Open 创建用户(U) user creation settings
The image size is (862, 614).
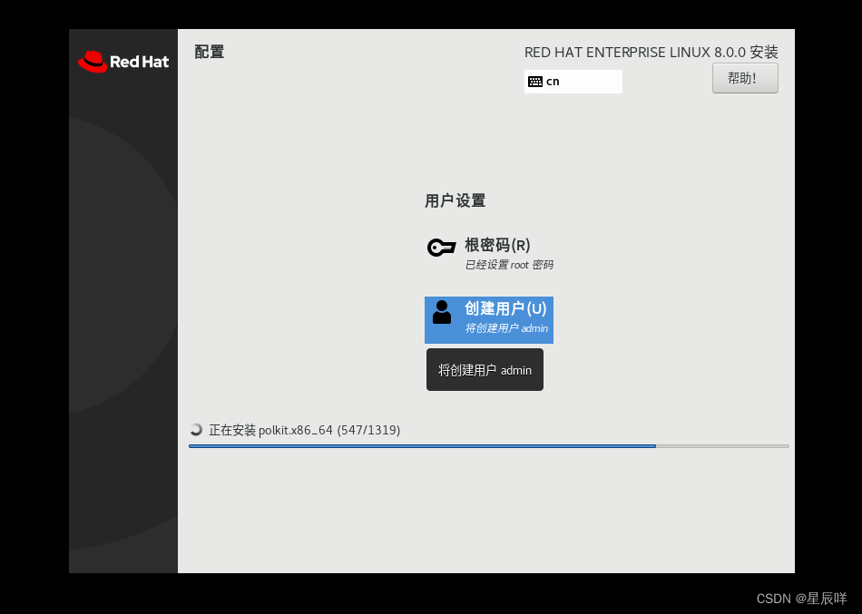click(489, 320)
